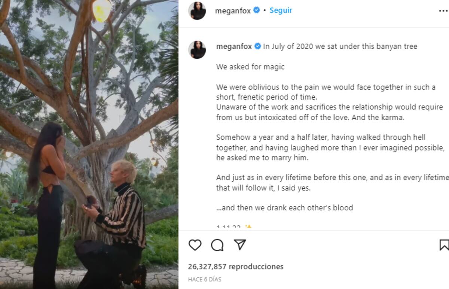The height and width of the screenshot is (289, 449).
Task: Play the proposal video under the tree
Action: pyautogui.click(x=89, y=144)
